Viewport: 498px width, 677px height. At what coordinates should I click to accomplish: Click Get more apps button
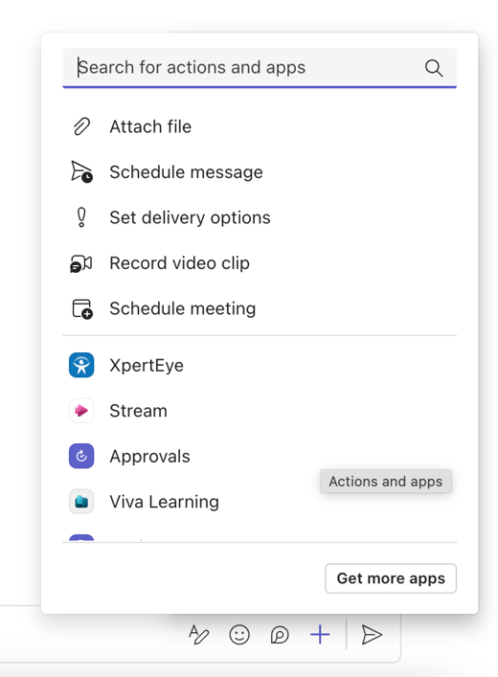(391, 578)
